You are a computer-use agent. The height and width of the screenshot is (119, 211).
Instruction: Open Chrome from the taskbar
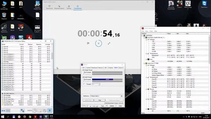coord(30,117)
